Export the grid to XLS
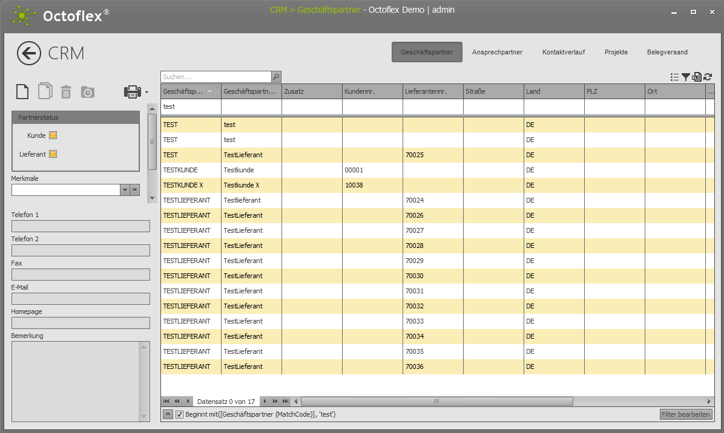Screen dimensions: 724x433 coord(697,77)
